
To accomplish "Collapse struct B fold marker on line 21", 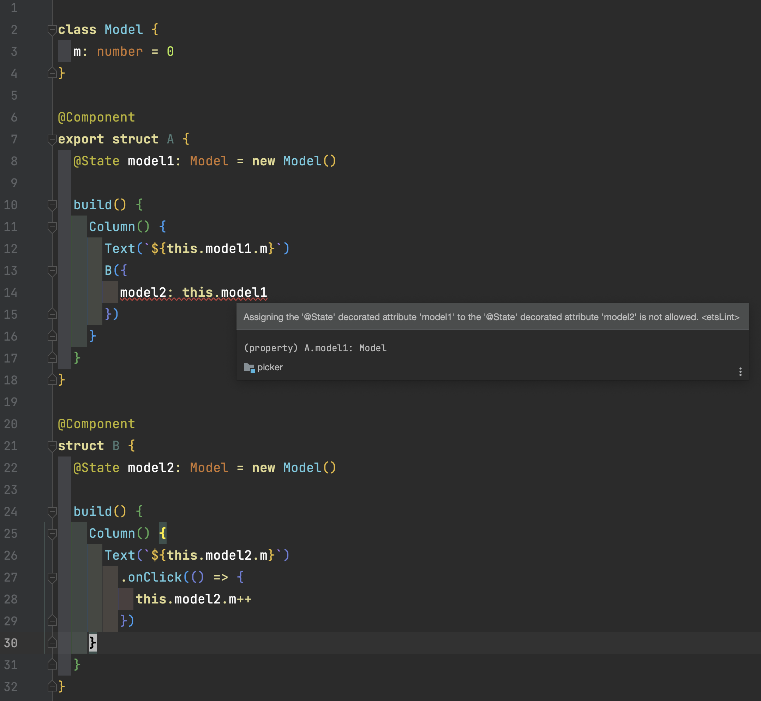I will (x=52, y=446).
